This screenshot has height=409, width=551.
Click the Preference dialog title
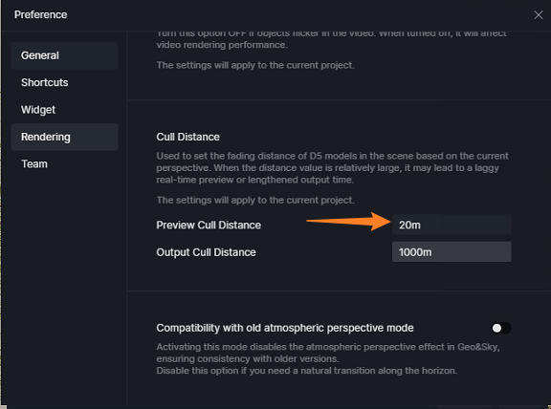[x=41, y=14]
